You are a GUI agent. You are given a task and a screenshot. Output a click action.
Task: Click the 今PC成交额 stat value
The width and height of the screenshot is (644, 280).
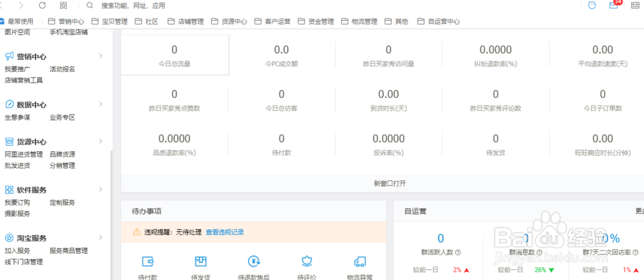[281, 50]
